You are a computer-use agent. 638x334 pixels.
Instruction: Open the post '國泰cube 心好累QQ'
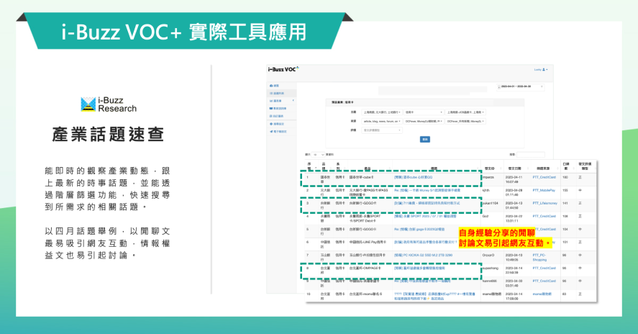[x=413, y=177]
